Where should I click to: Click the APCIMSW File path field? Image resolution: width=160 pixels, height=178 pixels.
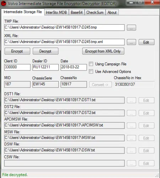[x=64, y=125]
